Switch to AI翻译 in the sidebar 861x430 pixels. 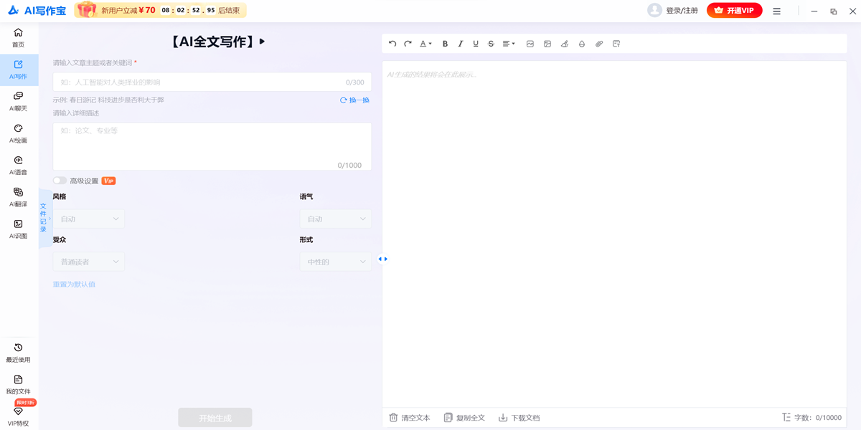18,197
